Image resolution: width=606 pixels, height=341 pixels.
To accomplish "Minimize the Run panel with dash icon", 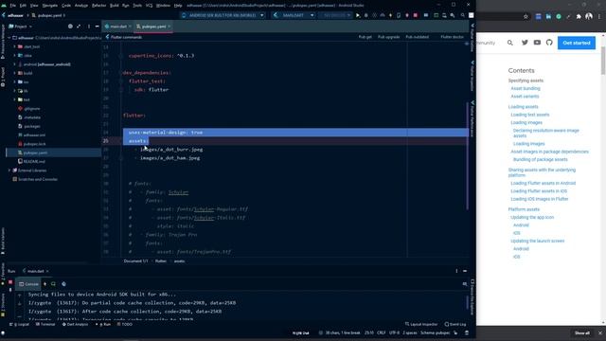I will click(x=465, y=271).
